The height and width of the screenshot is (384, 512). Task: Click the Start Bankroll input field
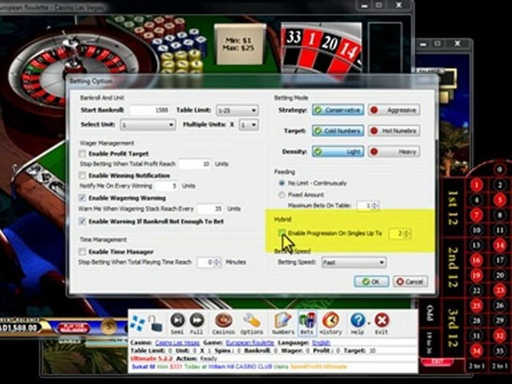click(150, 110)
